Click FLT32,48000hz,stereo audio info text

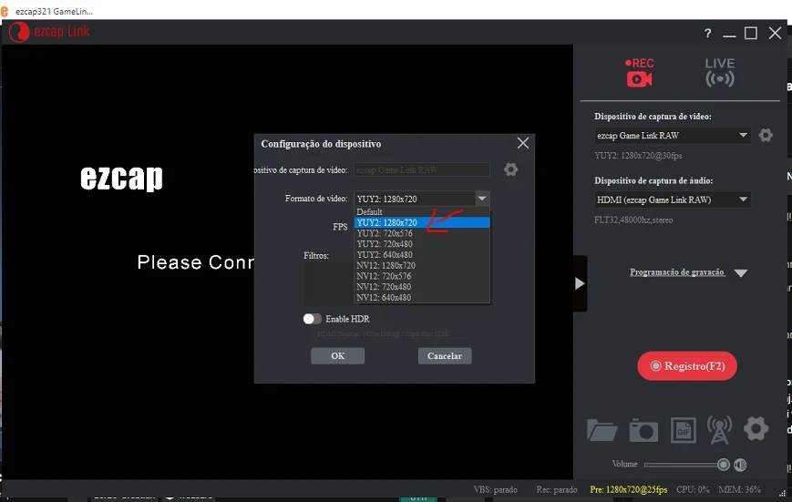(633, 220)
